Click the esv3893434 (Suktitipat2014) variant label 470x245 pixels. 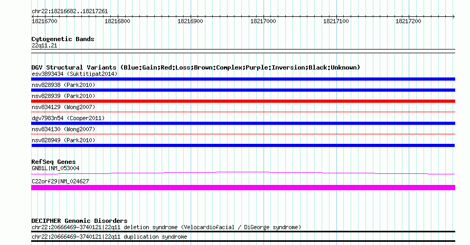[74, 74]
